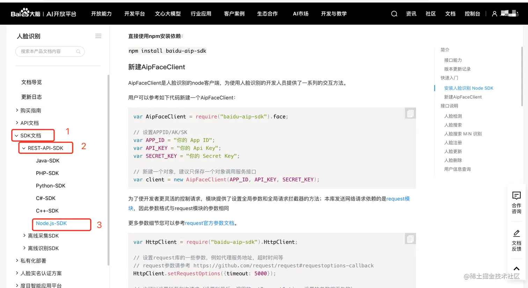Click the search icon in doc search box
This screenshot has height=288, width=528.
click(x=78, y=51)
